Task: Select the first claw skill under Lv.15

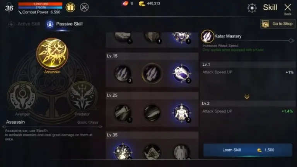Action: click(123, 73)
